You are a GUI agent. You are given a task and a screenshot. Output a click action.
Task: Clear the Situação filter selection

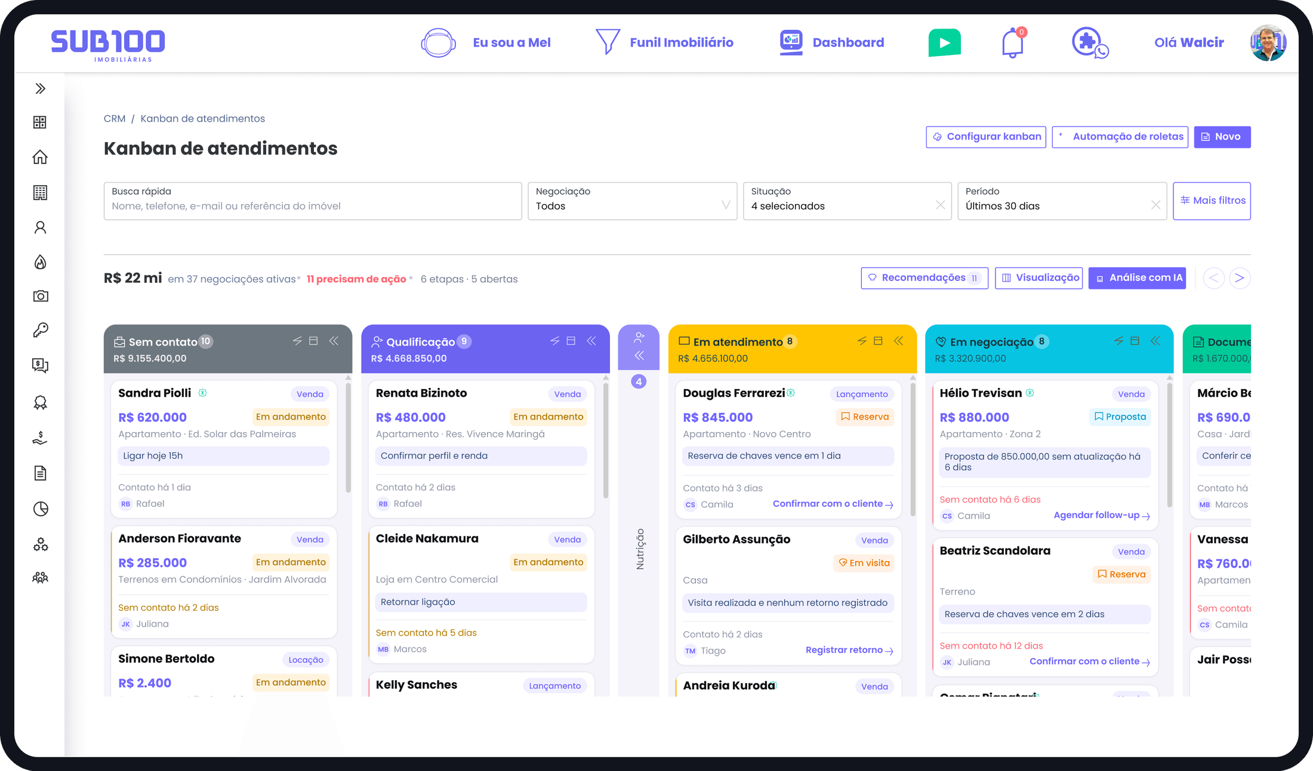(940, 205)
